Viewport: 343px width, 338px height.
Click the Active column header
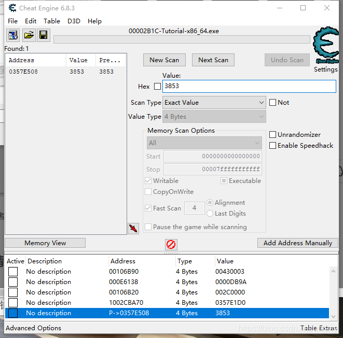[16, 261]
